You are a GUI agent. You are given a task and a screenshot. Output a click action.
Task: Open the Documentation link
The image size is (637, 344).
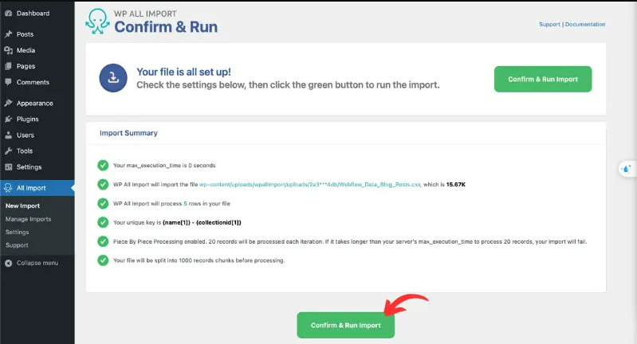pos(585,25)
